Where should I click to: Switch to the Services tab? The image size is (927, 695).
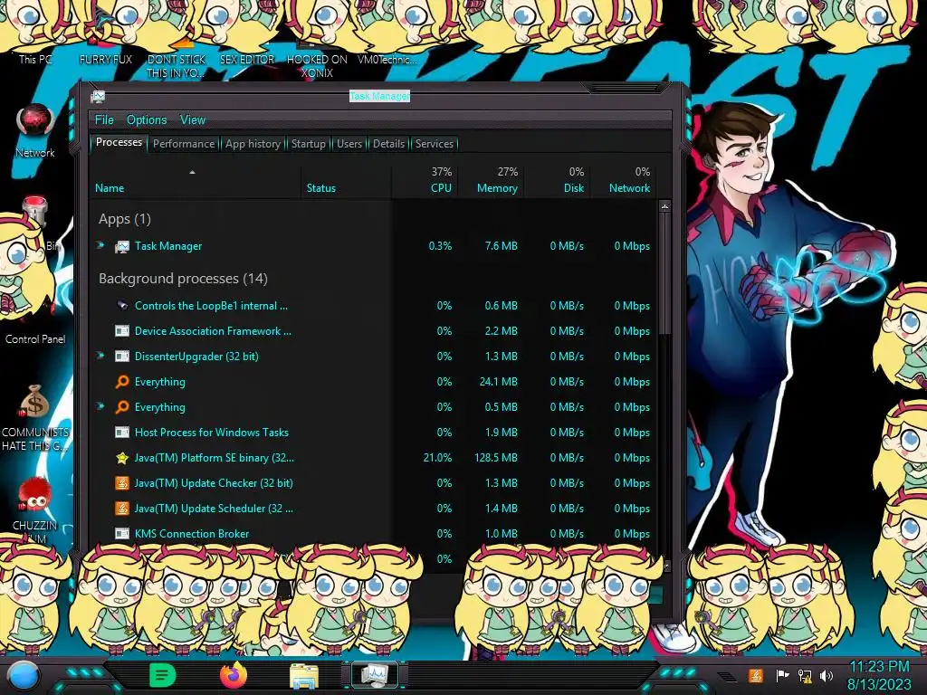tap(434, 144)
